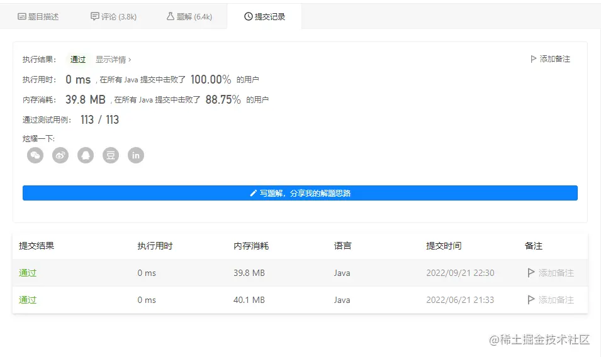
Task: Share result via Douban icon
Action: click(110, 155)
